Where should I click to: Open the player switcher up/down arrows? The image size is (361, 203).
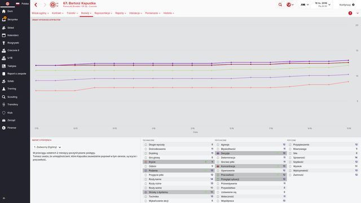pyautogui.click(x=58, y=5)
